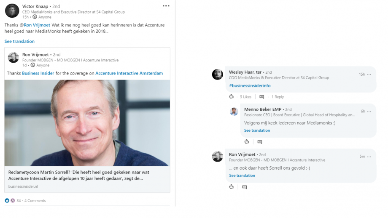Open options menu on Menno Beker's reply
Viewport: 388px width, 218px height.
click(369, 112)
